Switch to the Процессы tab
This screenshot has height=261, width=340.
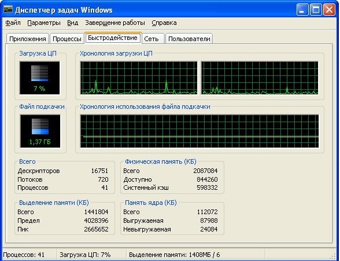pyautogui.click(x=67, y=39)
